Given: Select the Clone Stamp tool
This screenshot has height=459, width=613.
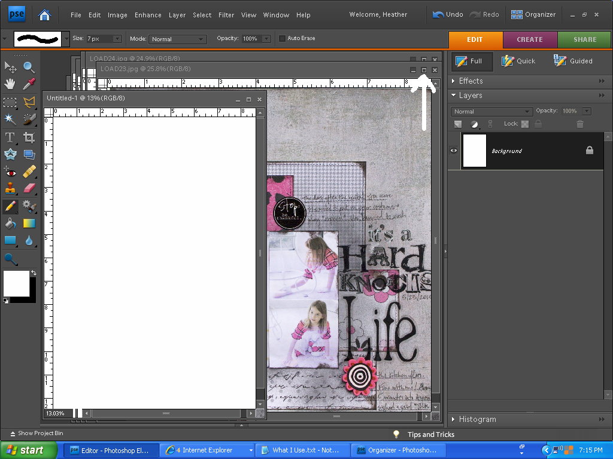Looking at the screenshot, I should 10,189.
